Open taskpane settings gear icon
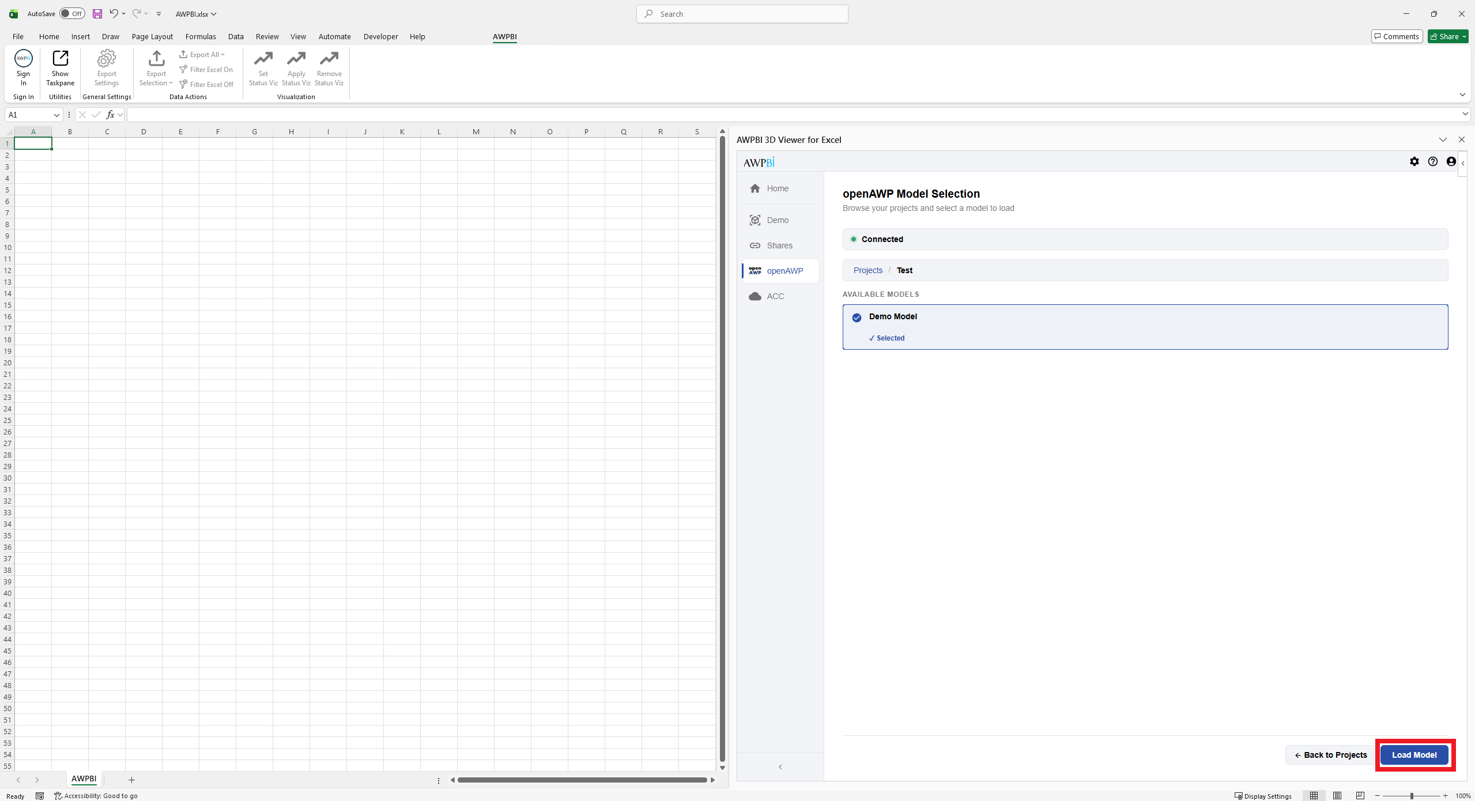1475x801 pixels. 1414,162
